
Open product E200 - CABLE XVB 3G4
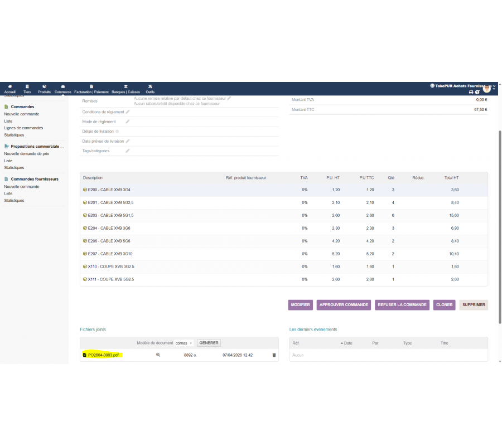coord(109,190)
